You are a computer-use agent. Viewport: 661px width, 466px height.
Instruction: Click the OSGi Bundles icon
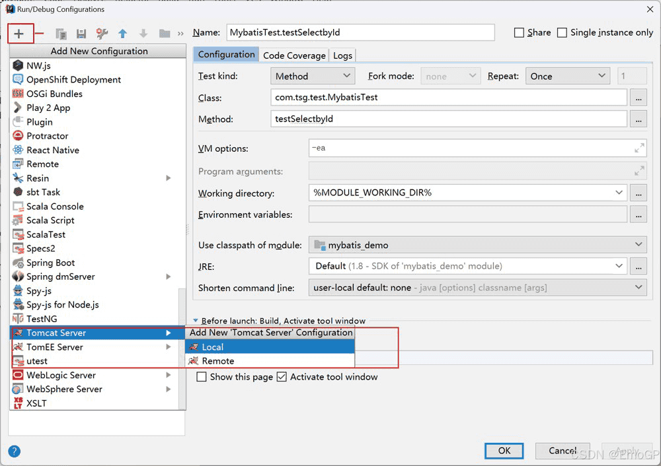[x=18, y=94]
